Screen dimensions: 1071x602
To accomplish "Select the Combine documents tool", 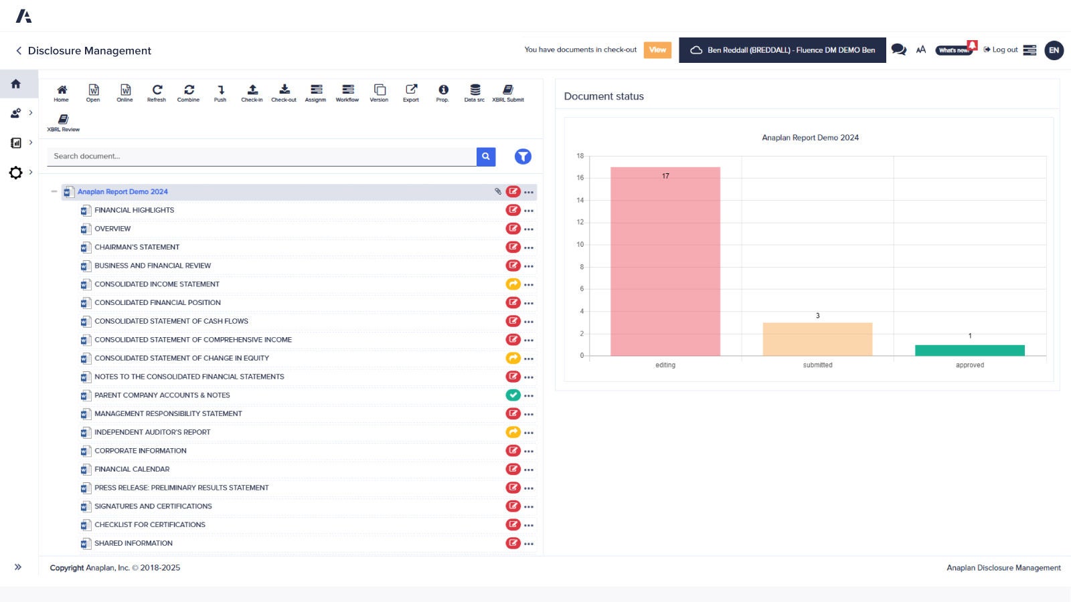I will tap(188, 92).
